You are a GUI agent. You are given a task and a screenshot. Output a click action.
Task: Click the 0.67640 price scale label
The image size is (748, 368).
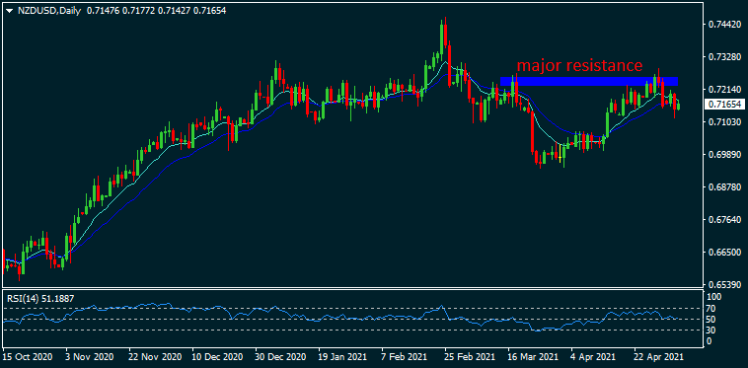click(x=724, y=220)
